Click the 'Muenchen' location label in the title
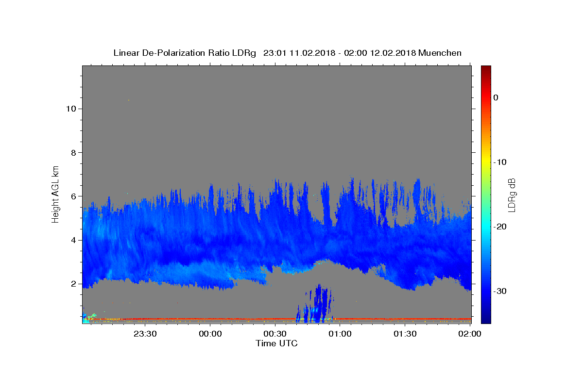The image size is (583, 388). pos(440,53)
